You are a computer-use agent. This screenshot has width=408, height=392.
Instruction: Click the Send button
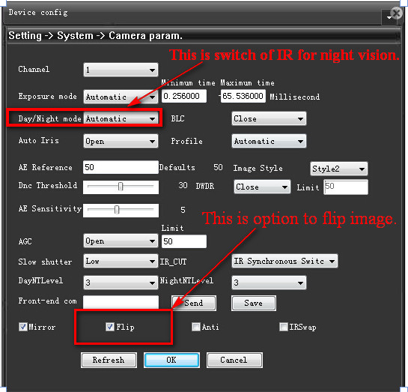194,303
